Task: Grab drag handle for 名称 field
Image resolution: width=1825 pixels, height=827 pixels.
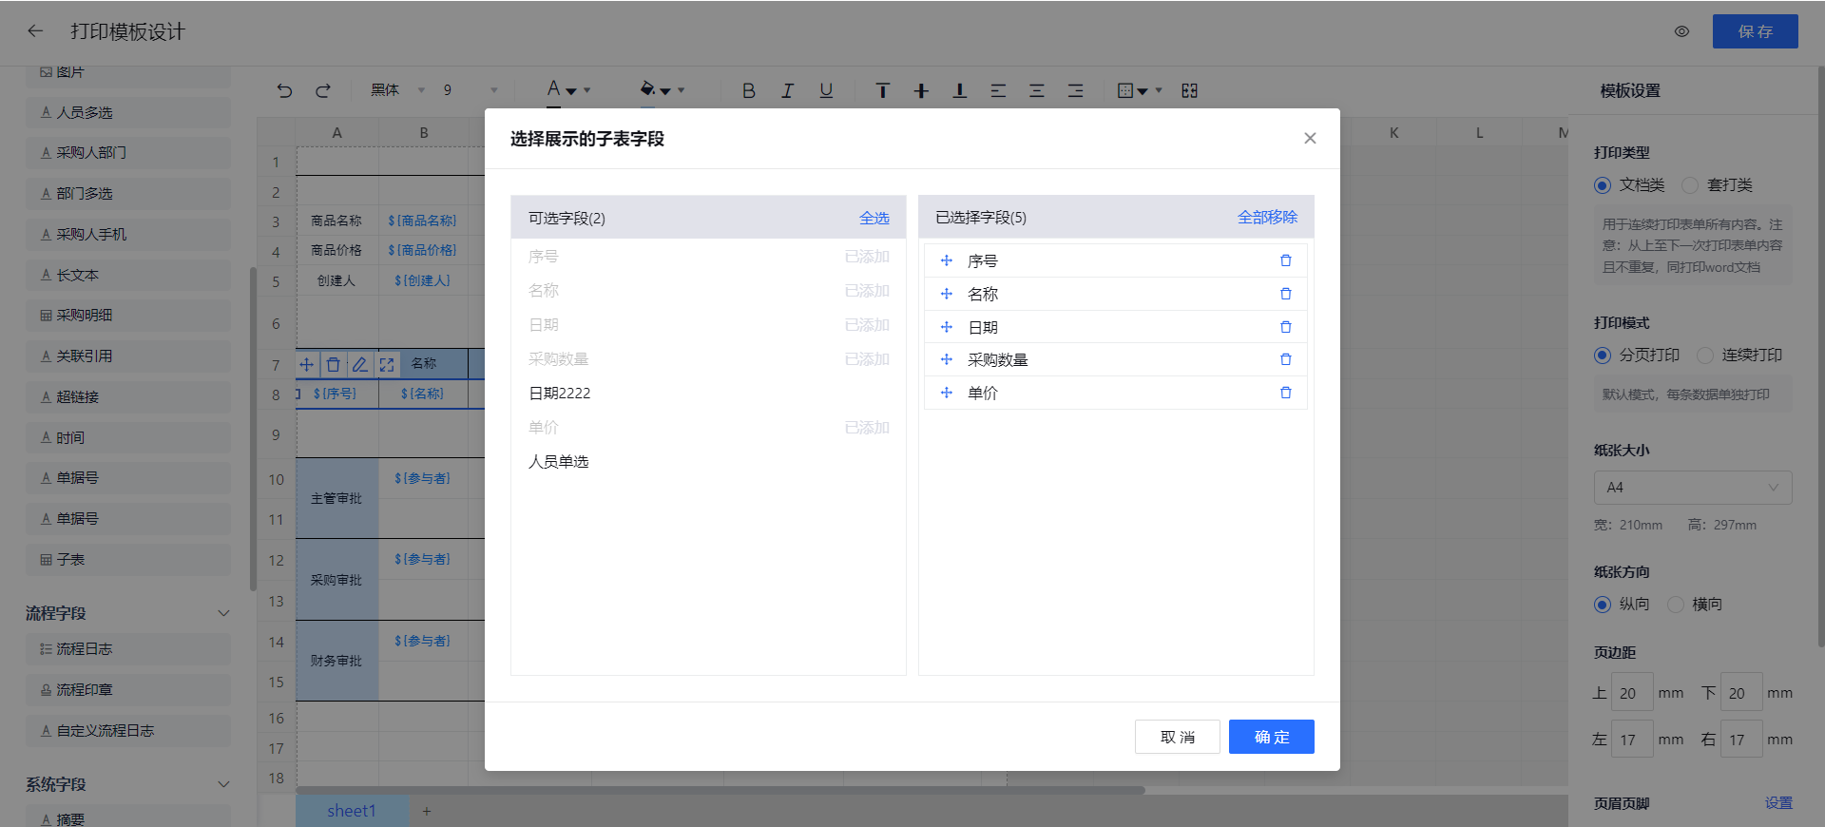Action: pos(947,294)
